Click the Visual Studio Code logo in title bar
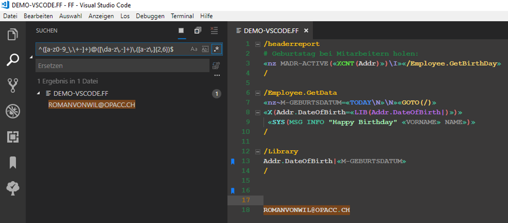Image resolution: width=508 pixels, height=223 pixels. click(5, 5)
